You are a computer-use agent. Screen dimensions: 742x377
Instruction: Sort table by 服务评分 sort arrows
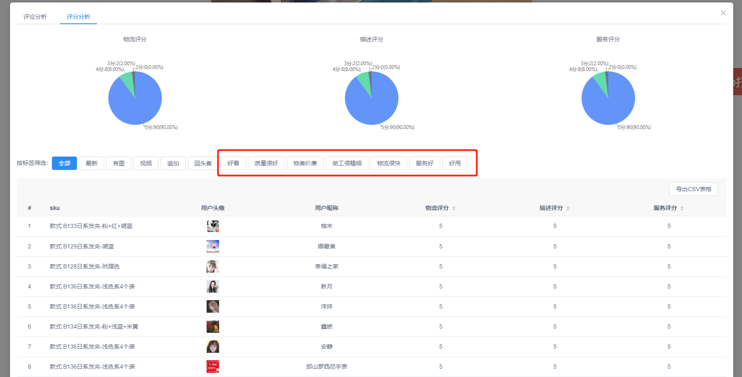coord(682,208)
